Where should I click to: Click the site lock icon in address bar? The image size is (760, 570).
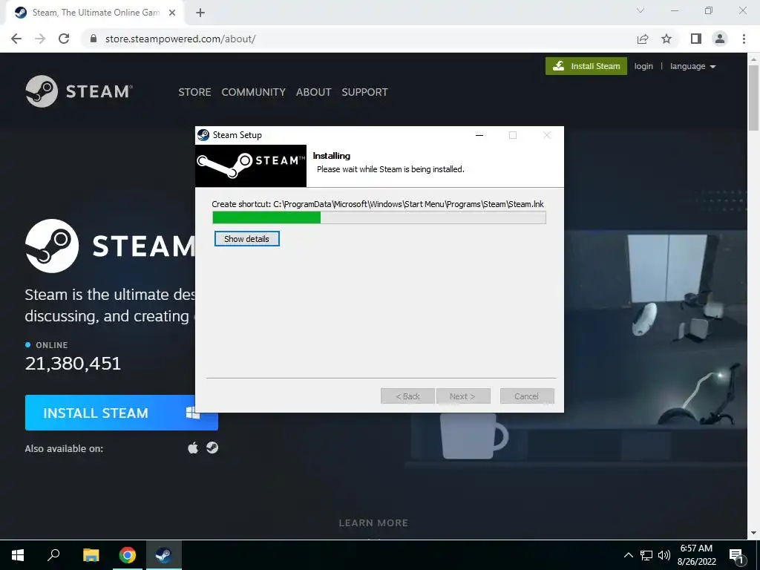[x=94, y=39]
